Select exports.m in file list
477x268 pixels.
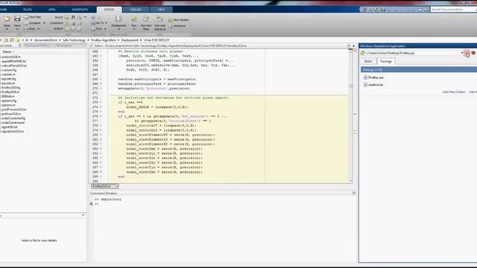coord(8,83)
